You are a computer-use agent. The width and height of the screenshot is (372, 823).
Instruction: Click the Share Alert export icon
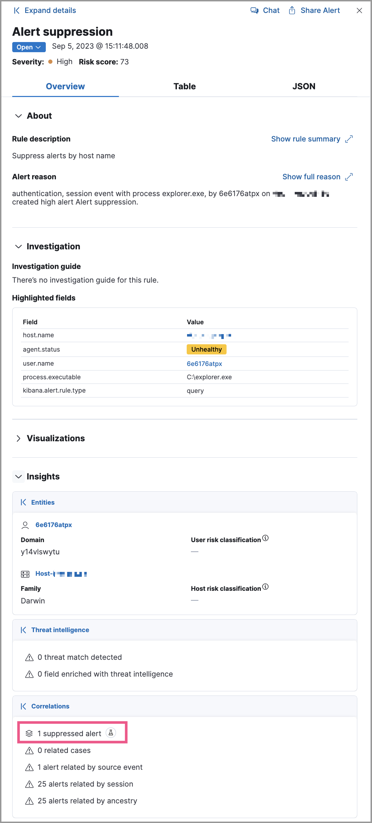click(x=292, y=11)
